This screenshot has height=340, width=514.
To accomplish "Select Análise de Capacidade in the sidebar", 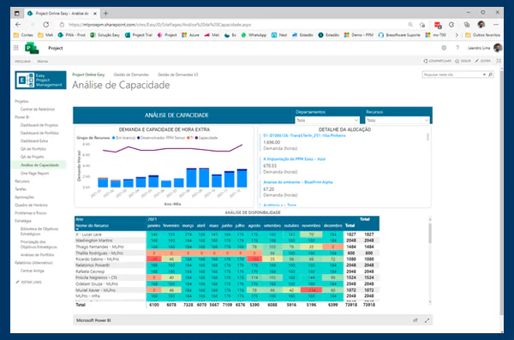I will point(39,165).
